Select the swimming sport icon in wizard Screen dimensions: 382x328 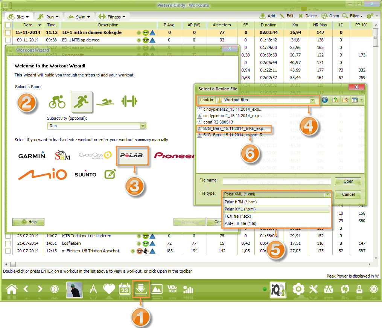click(105, 102)
